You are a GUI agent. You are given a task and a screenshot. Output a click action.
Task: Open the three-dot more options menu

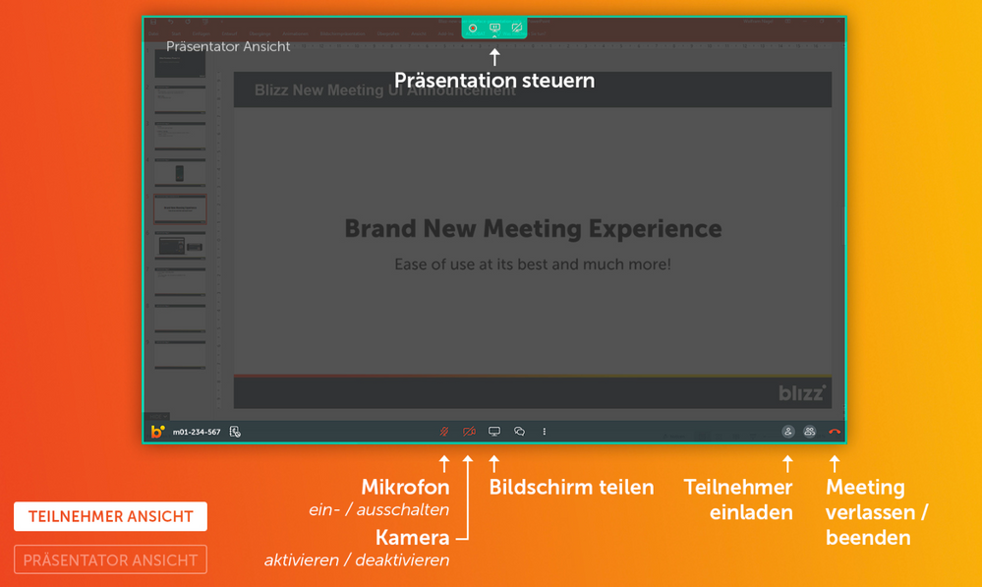pos(545,432)
